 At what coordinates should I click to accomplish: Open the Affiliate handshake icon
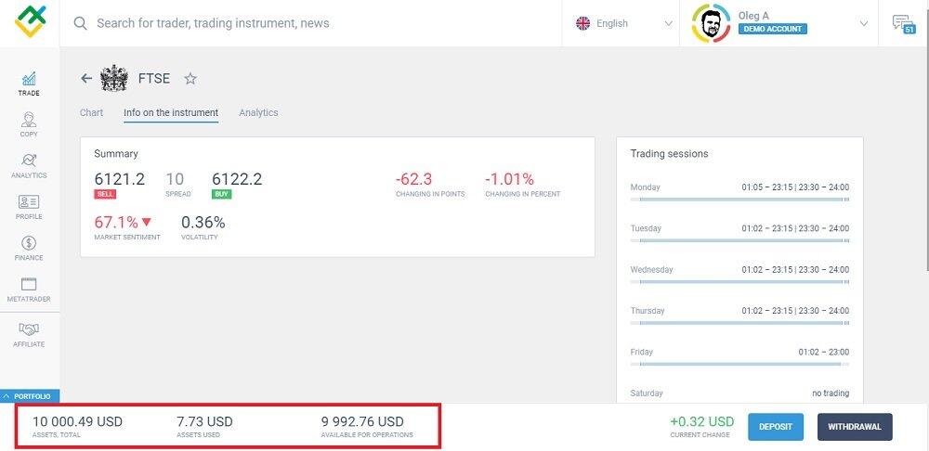click(29, 334)
